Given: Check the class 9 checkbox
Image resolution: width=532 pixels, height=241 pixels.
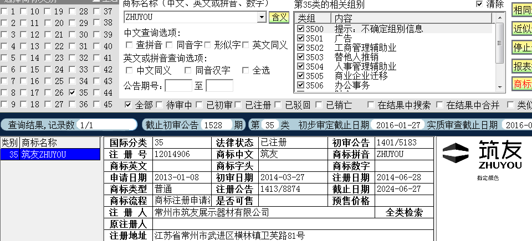Looking at the screenshot, I should click(4, 104).
